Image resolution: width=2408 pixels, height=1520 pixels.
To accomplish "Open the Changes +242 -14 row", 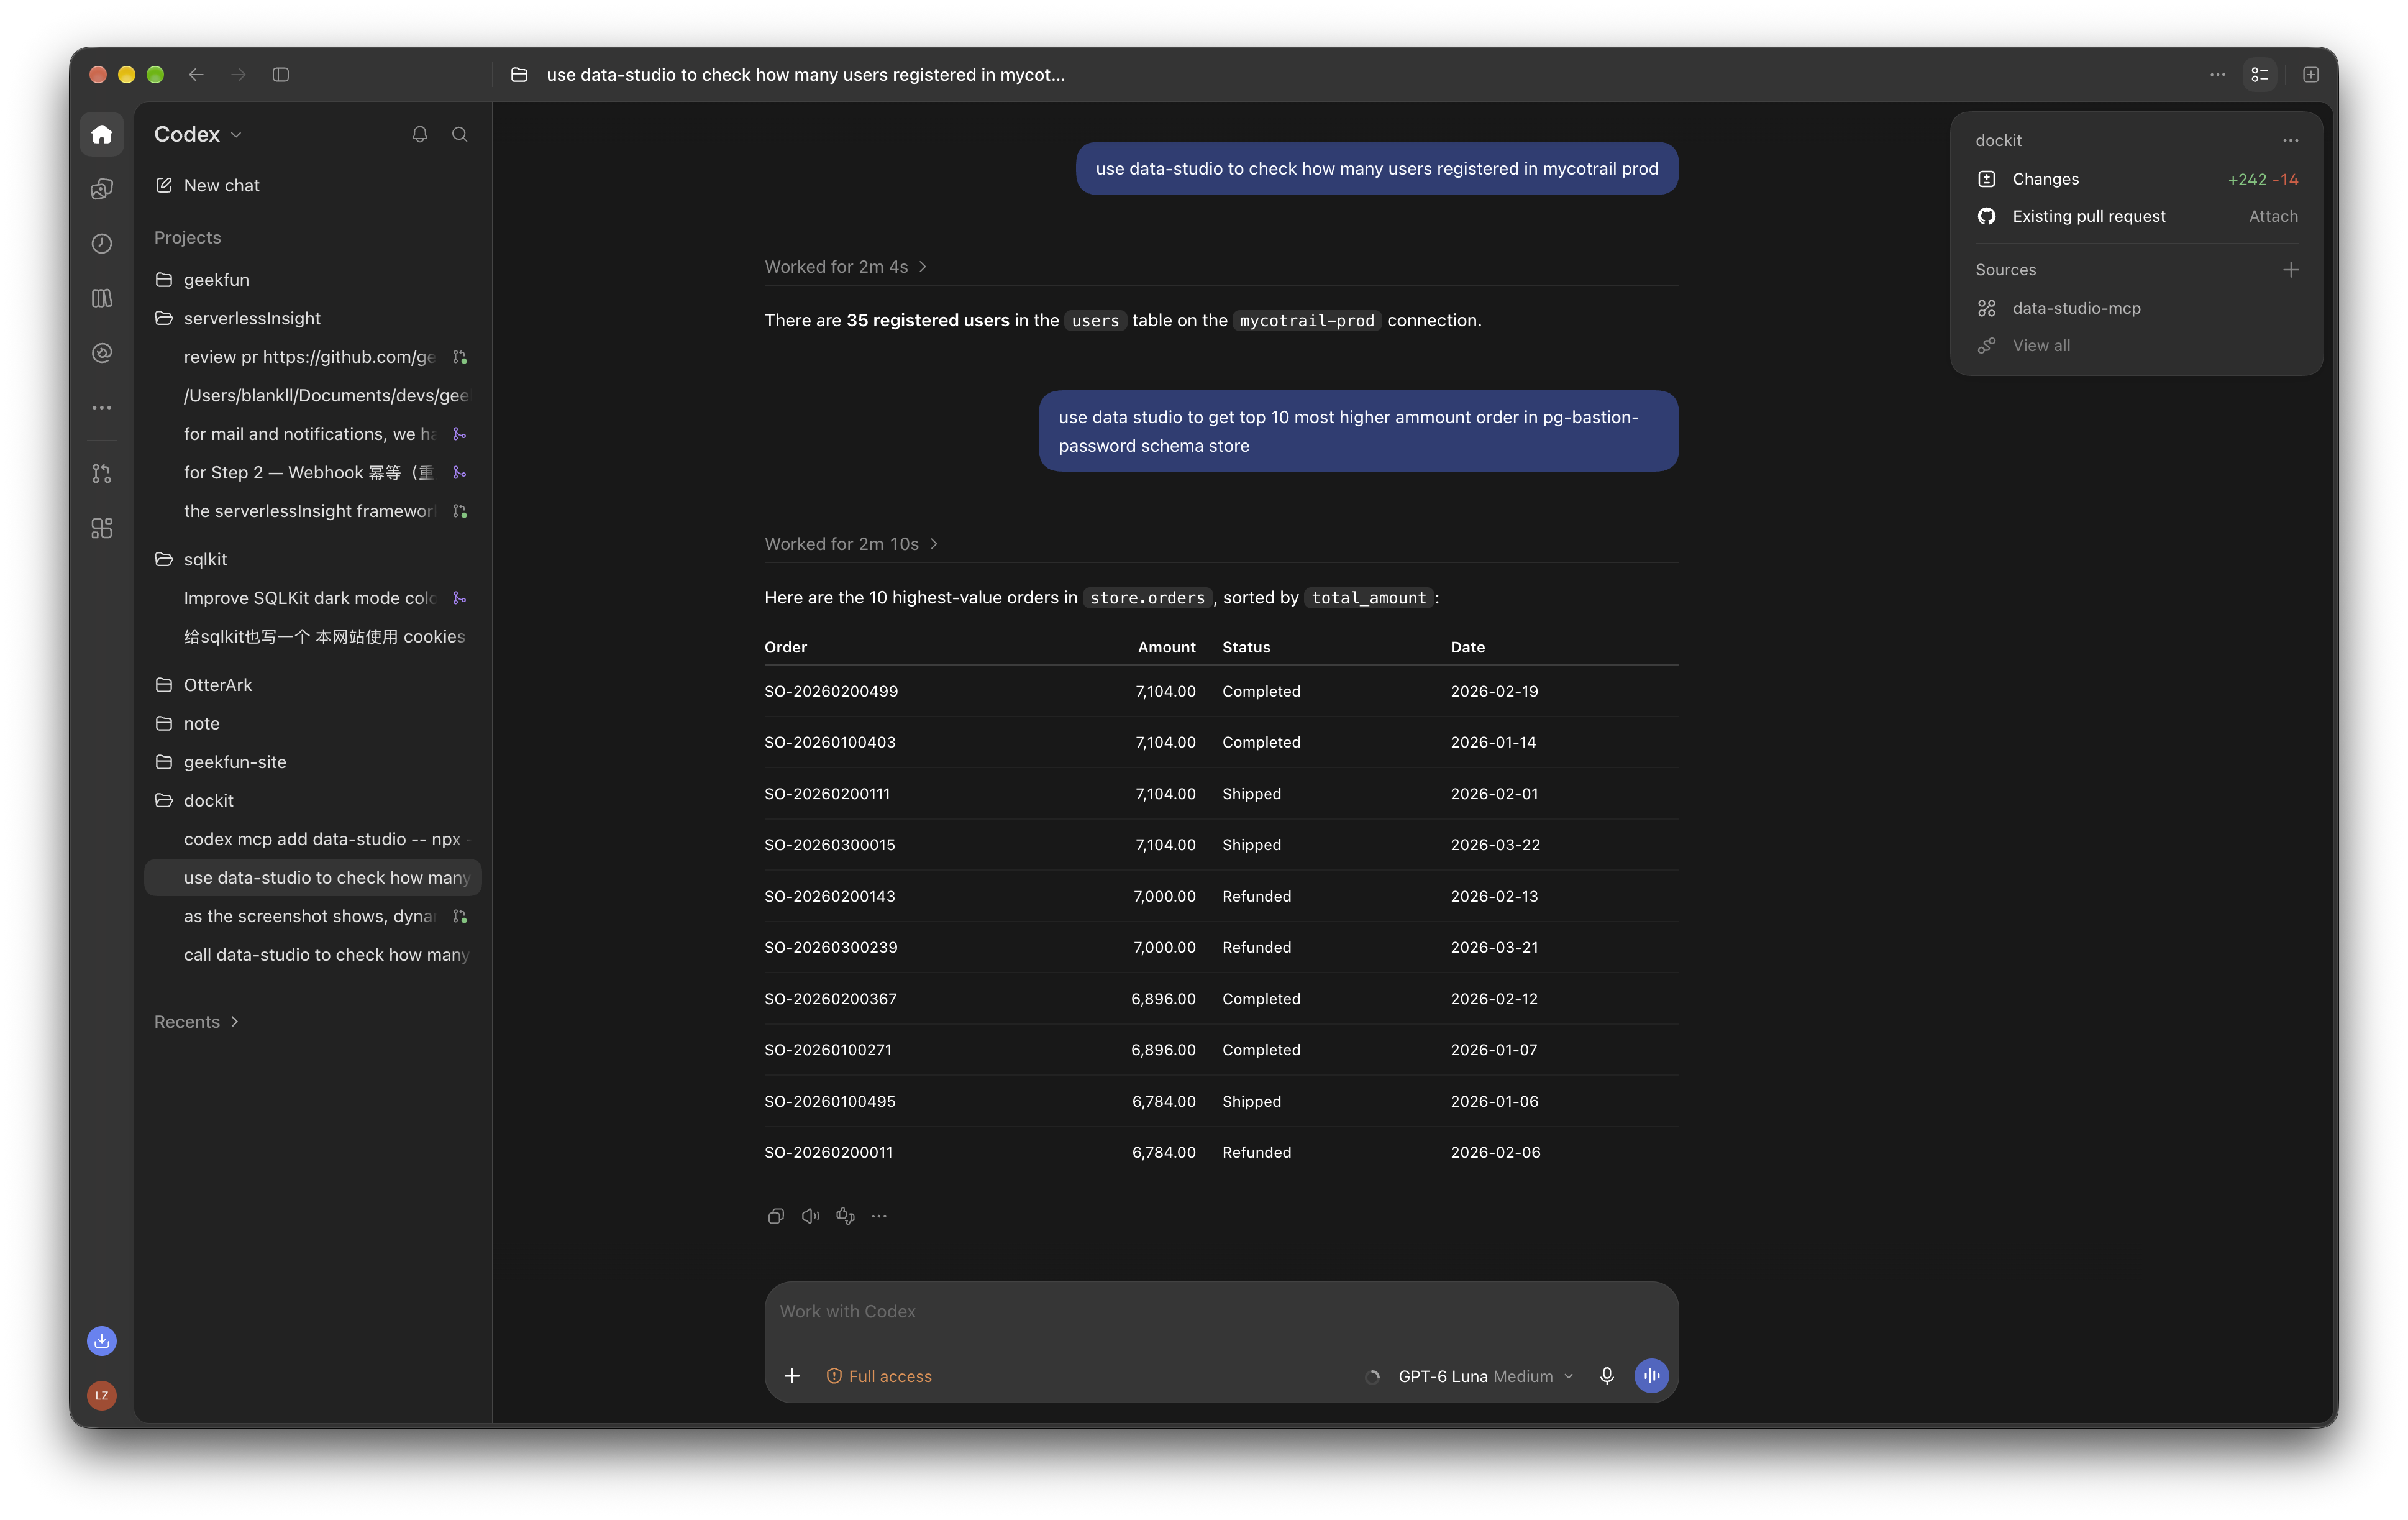I will tap(2137, 179).
